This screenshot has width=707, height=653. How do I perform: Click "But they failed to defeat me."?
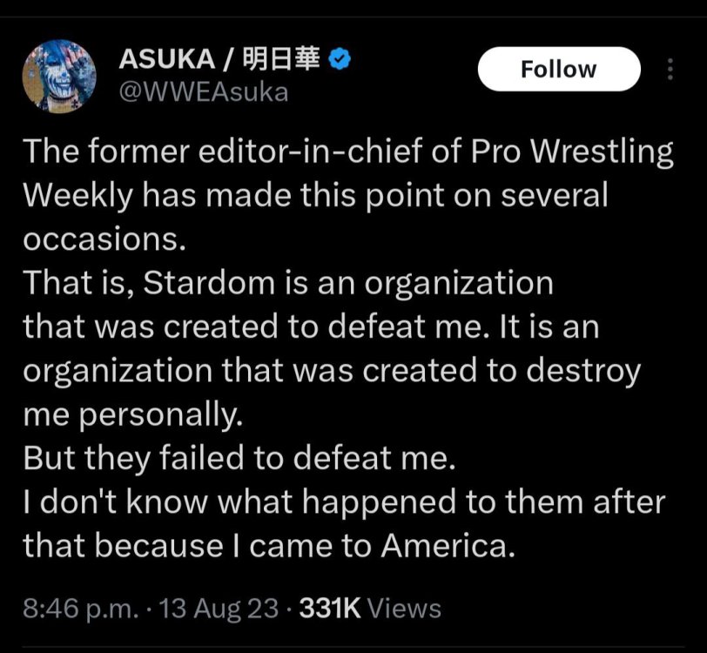tap(239, 459)
